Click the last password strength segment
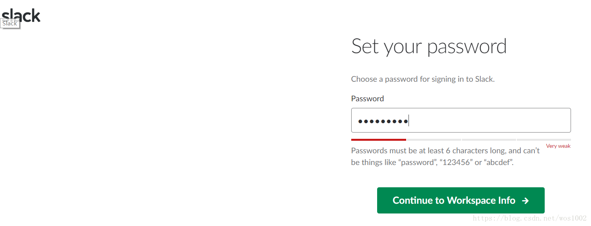The width and height of the screenshot is (591, 226). coord(544,140)
